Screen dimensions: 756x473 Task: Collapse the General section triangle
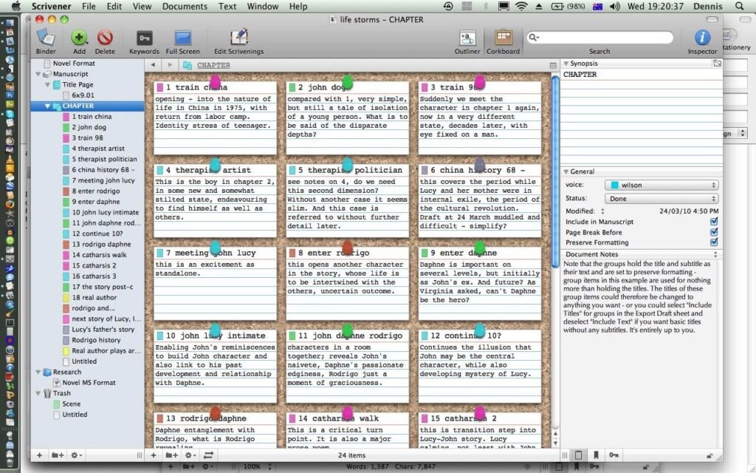coord(566,171)
